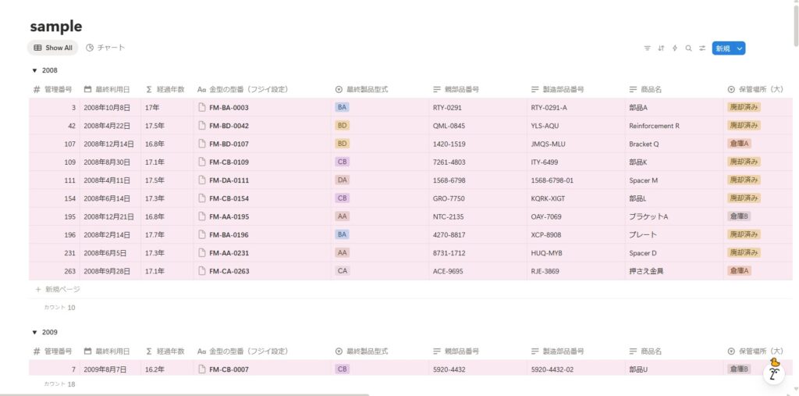Open 親部品番号 column header in 2008 group
The height and width of the screenshot is (396, 799).
478,89
